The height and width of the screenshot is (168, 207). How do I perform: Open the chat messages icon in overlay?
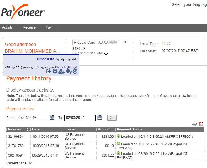coord(69,71)
